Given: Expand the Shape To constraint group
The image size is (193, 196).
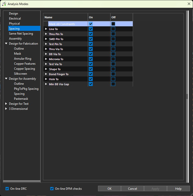Looking at the screenshot, I should pos(46,69).
